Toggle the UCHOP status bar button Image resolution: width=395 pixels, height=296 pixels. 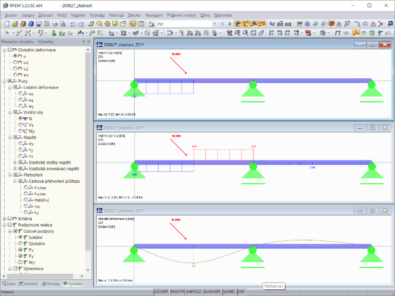tap(161, 291)
